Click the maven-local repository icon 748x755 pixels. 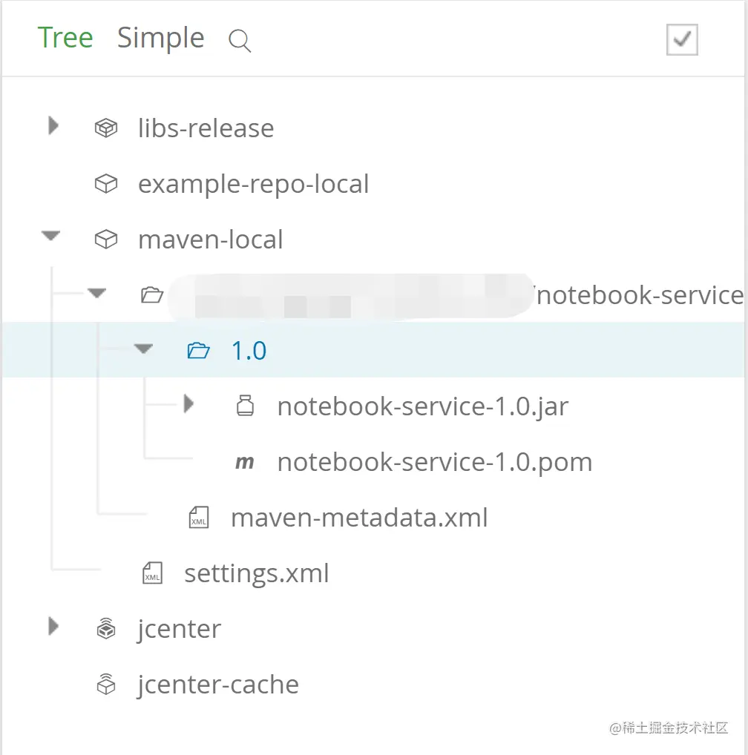click(106, 240)
